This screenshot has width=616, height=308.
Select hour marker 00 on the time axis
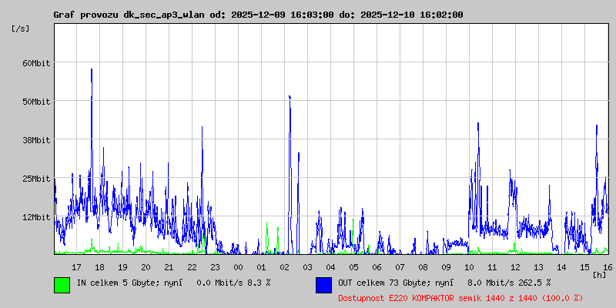(x=238, y=266)
